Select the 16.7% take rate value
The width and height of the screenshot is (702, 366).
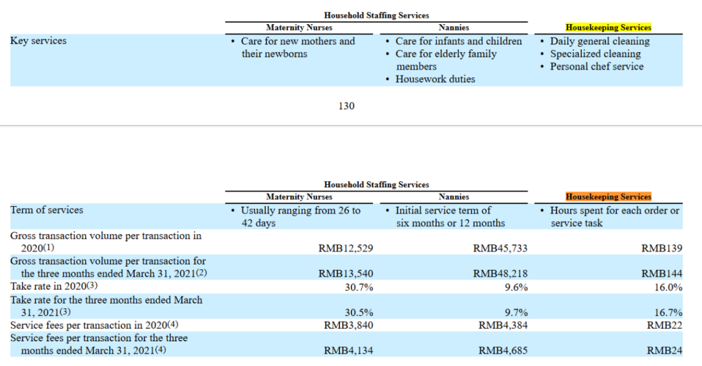pyautogui.click(x=669, y=312)
